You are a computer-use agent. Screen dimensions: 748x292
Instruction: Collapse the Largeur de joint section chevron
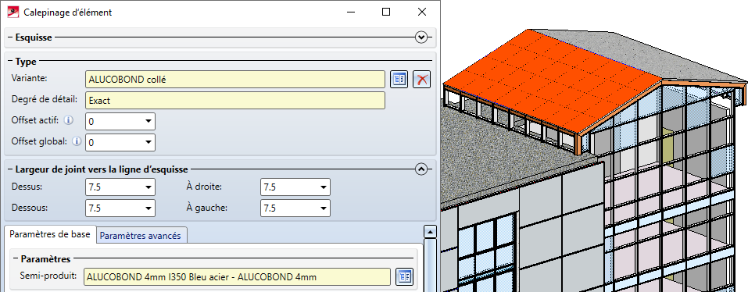pyautogui.click(x=421, y=169)
